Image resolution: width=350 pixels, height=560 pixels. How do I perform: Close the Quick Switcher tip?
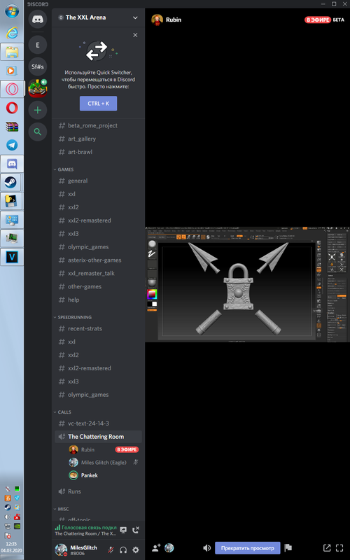click(x=135, y=35)
